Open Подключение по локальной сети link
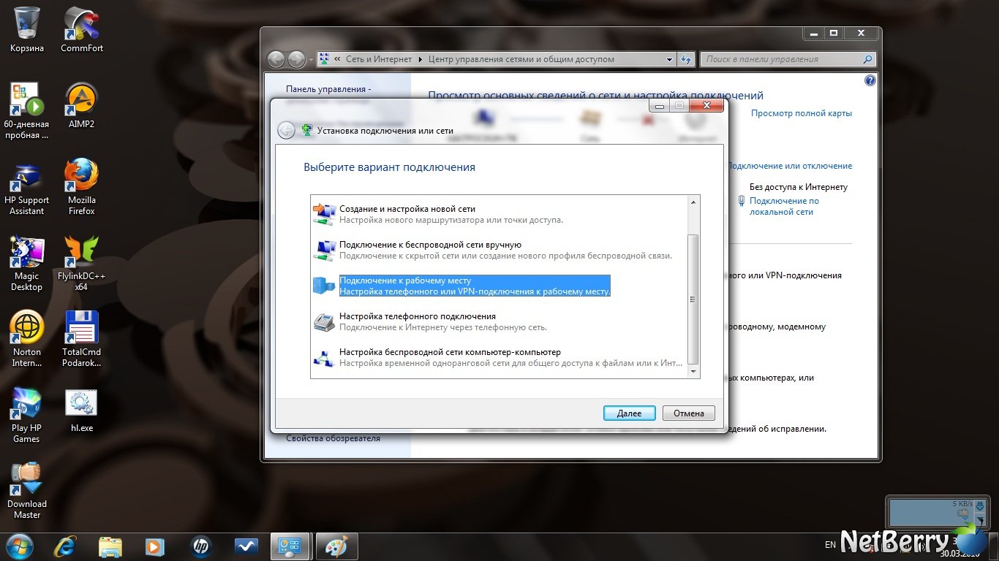 784,206
